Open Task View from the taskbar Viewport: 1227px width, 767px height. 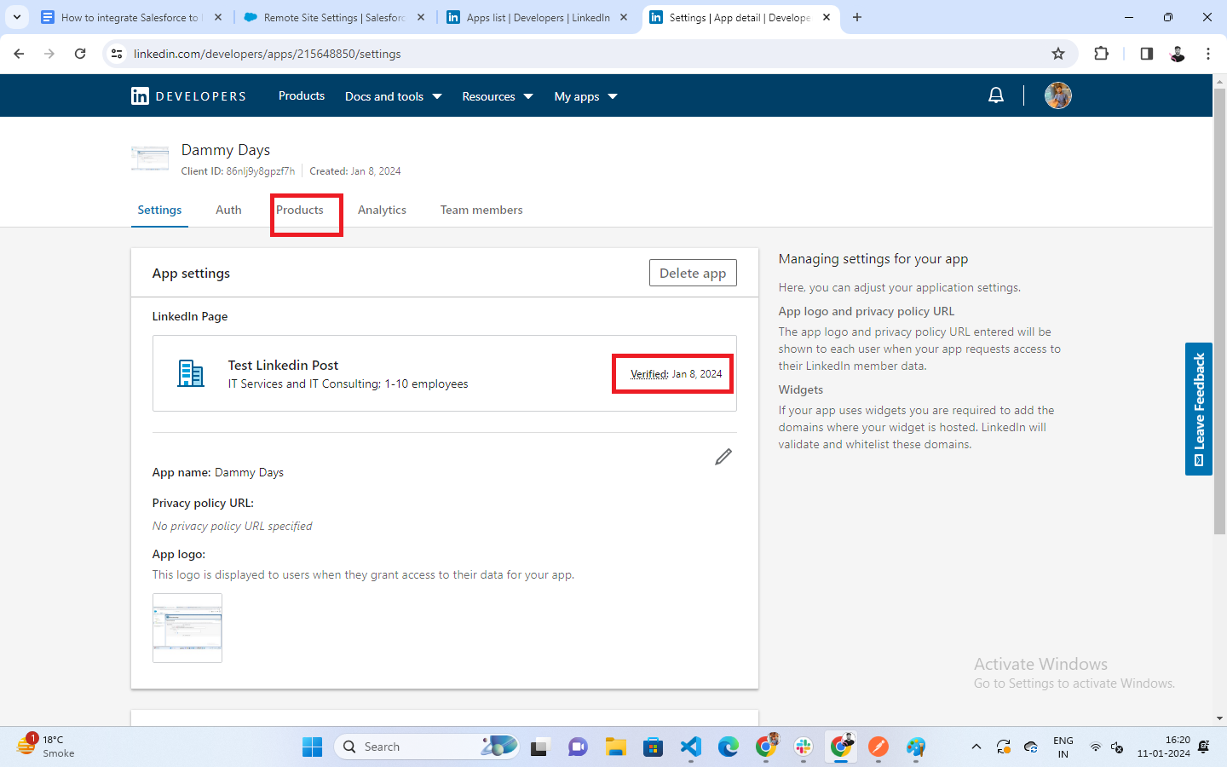539,747
